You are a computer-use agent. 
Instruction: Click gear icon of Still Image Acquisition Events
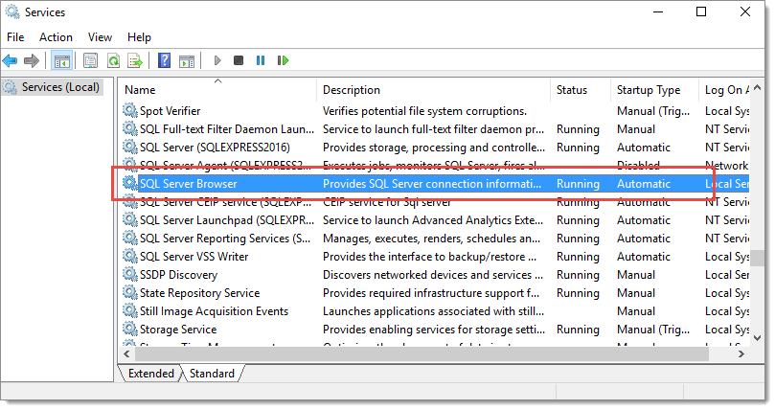(x=130, y=310)
